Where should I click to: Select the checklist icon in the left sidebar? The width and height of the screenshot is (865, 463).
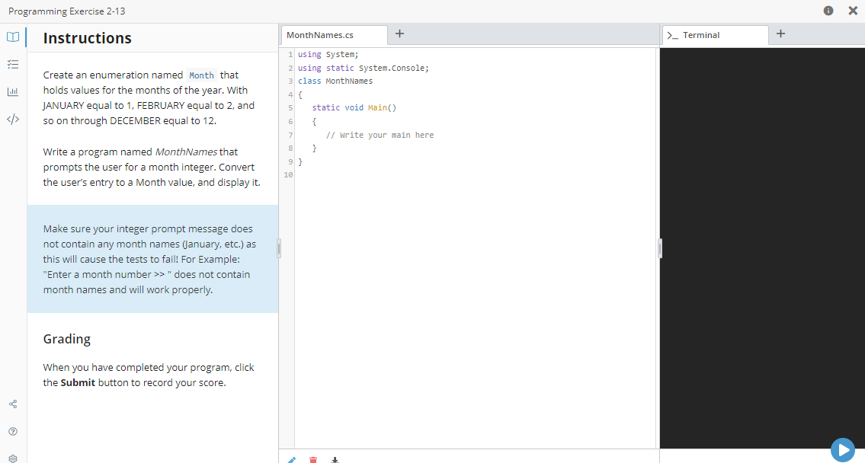tap(13, 64)
